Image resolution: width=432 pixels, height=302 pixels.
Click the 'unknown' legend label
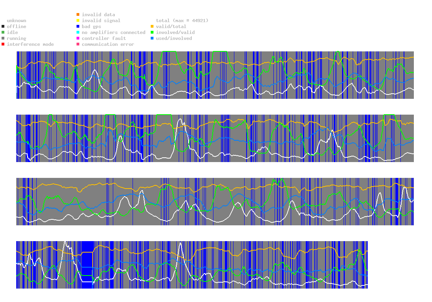pos(17,21)
